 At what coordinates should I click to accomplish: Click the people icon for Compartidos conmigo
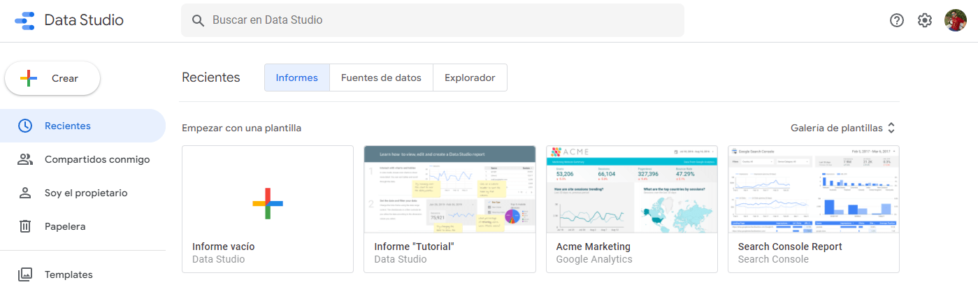tap(25, 159)
